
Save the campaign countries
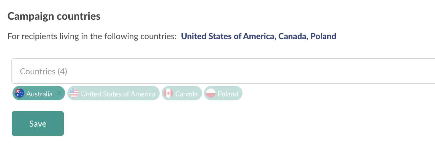pos(38,123)
